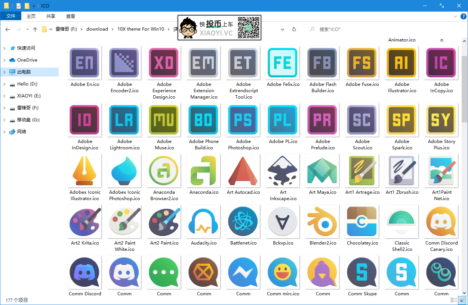This screenshot has width=468, height=305.
Task: Select the Art2 Krita.ico palette icon
Action: tap(85, 221)
